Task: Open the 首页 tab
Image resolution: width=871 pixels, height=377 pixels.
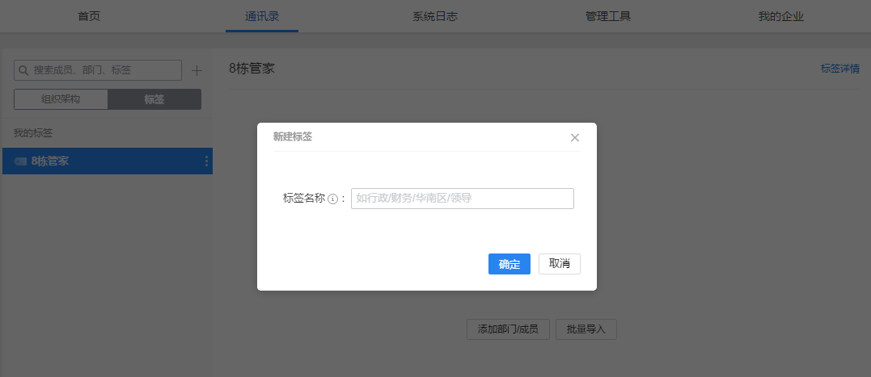Action: pos(89,16)
